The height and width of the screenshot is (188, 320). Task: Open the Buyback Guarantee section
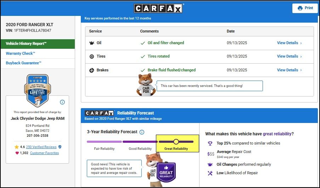click(23, 63)
